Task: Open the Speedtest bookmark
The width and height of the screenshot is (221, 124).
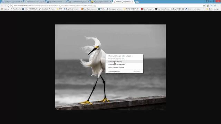Action: tap(47, 9)
